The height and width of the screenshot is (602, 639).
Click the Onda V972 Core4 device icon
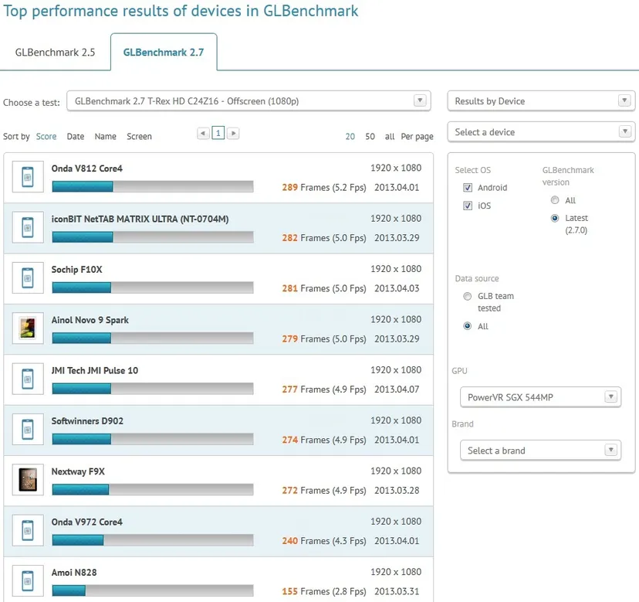tap(28, 530)
